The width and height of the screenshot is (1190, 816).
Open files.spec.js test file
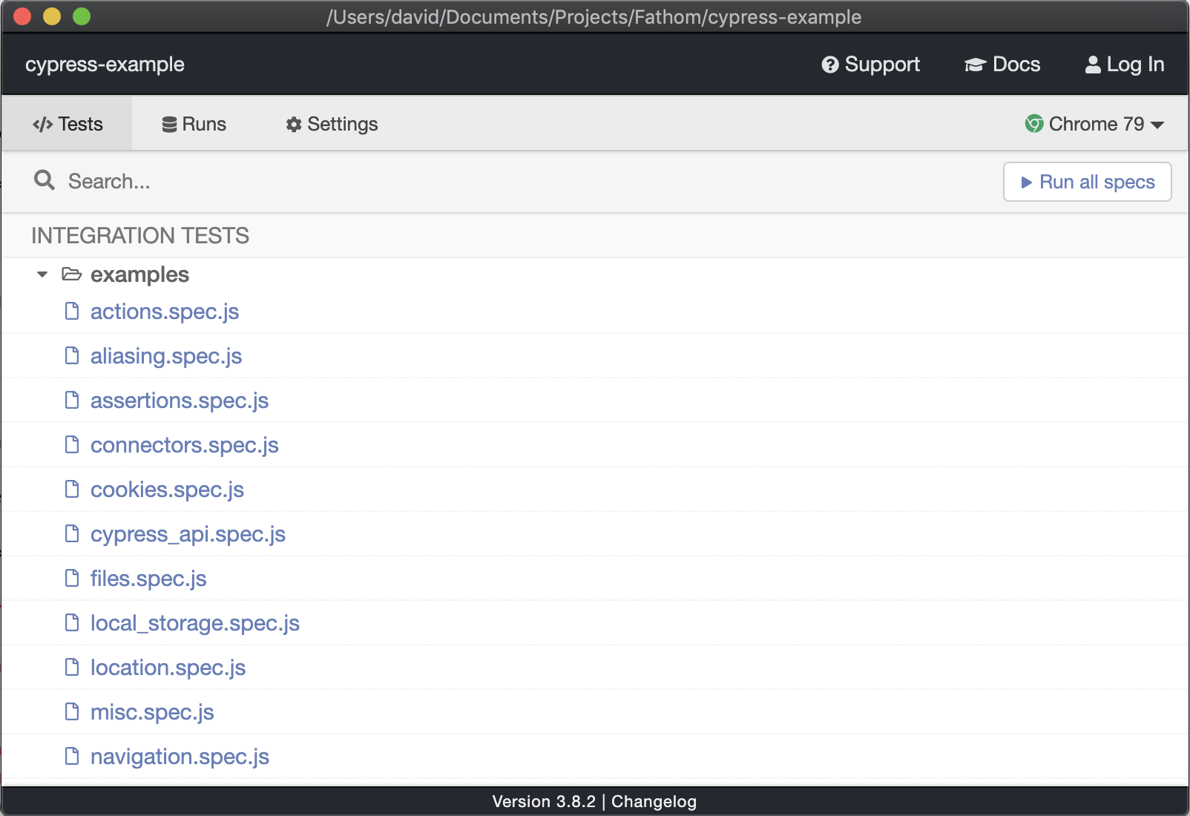tap(148, 579)
